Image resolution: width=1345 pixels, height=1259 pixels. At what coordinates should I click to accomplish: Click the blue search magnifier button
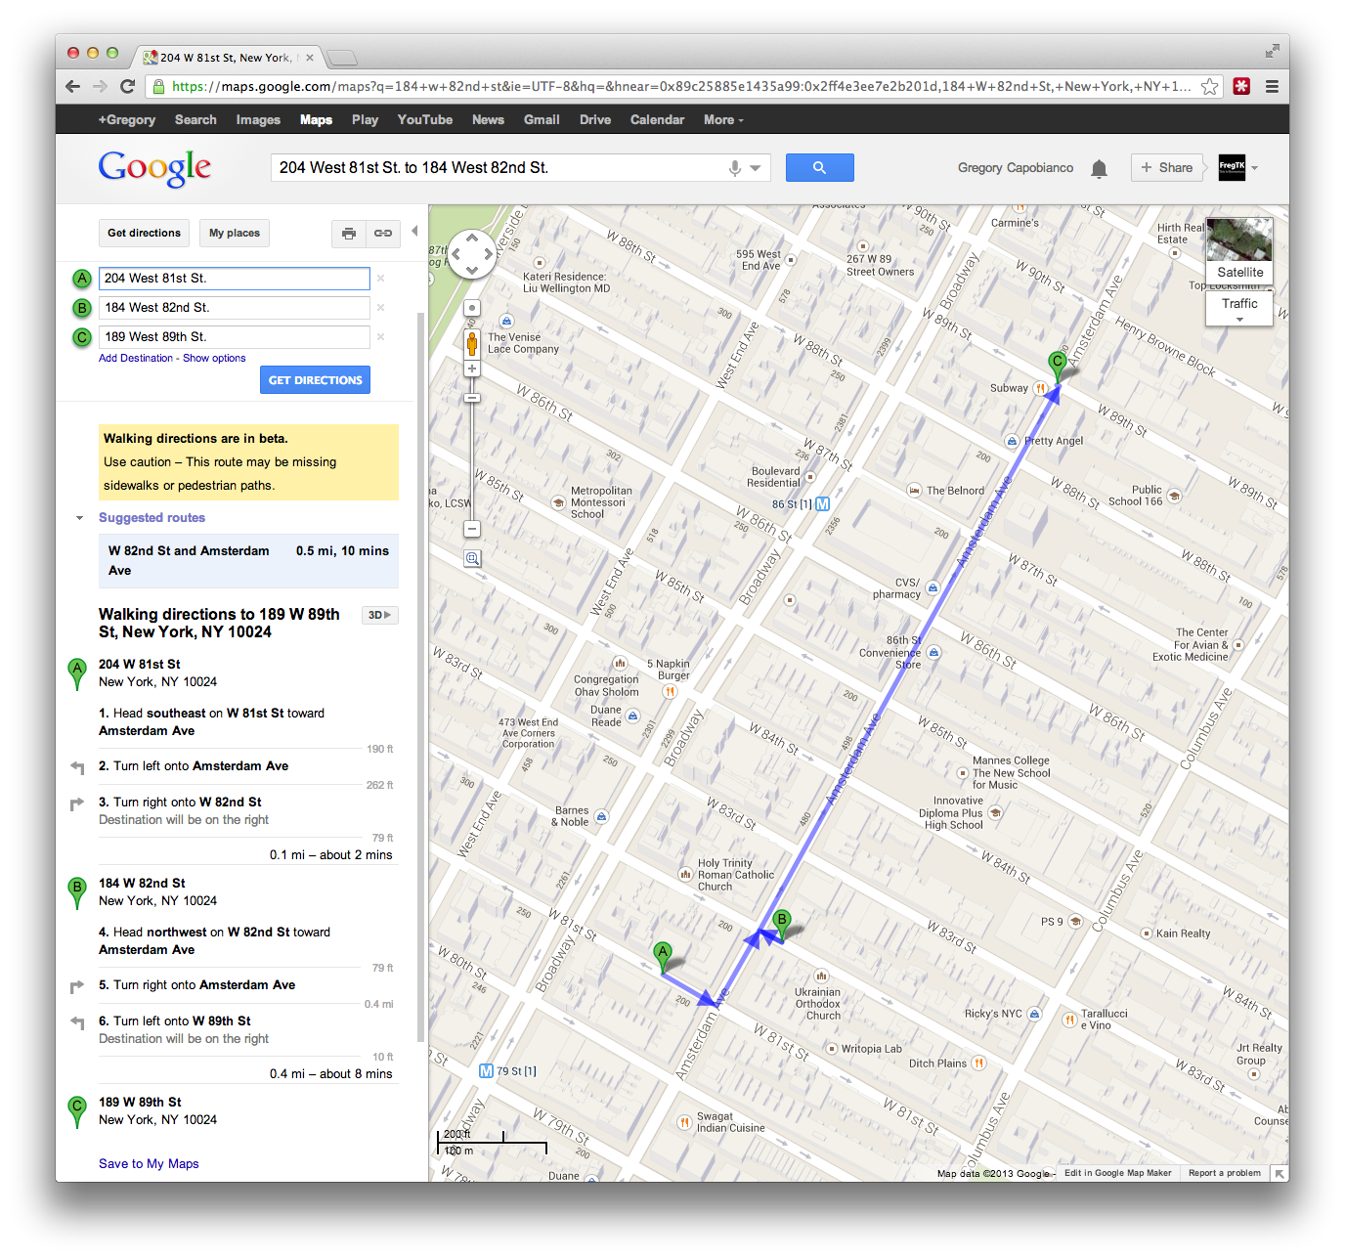tap(819, 167)
